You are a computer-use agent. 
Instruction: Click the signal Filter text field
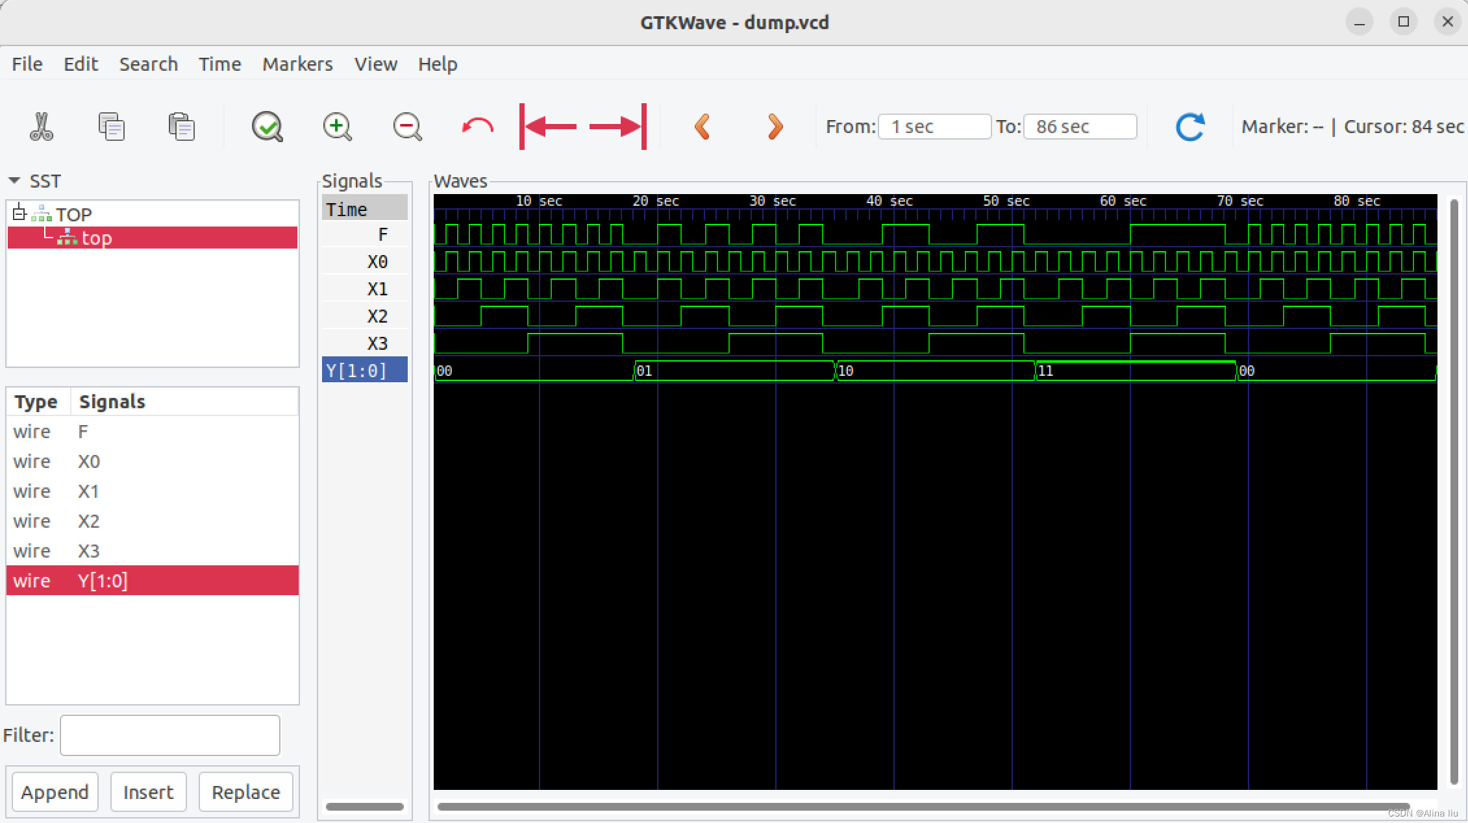[169, 735]
